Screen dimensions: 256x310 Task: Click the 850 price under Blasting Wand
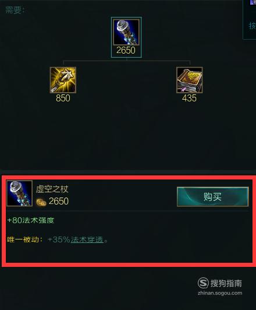tap(63, 98)
